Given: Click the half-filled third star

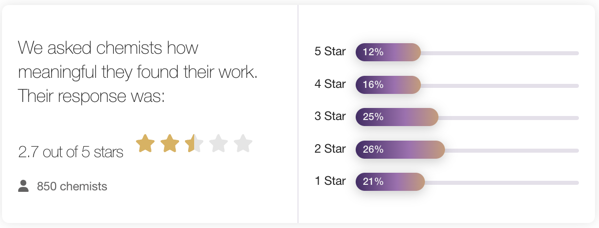Looking at the screenshot, I should [195, 144].
